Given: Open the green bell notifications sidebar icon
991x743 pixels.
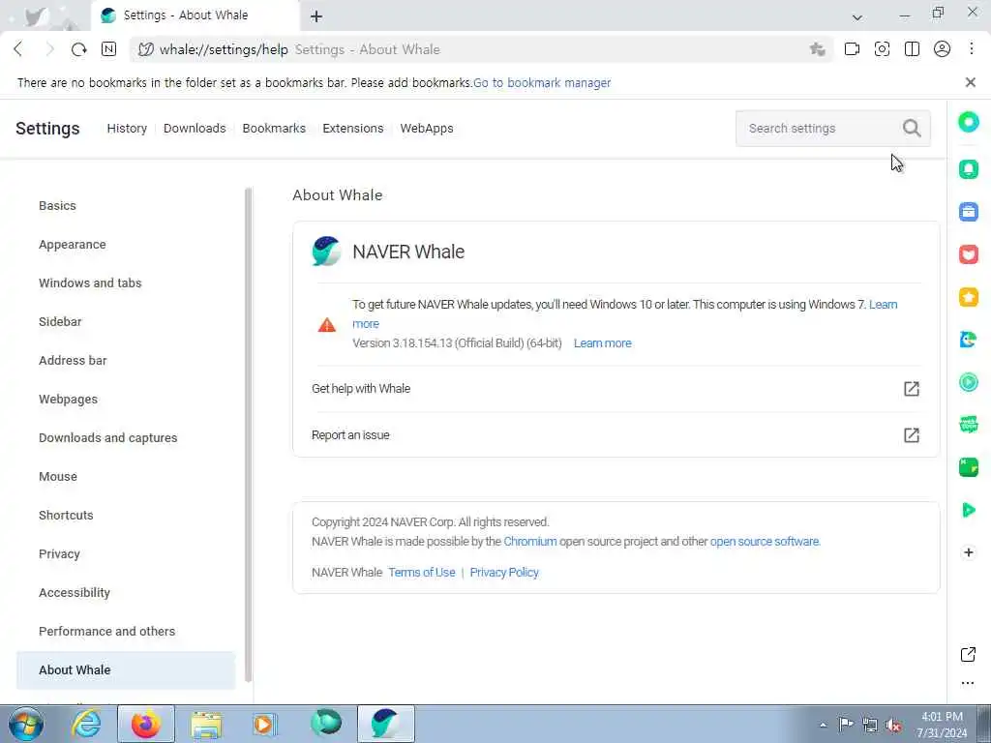Looking at the screenshot, I should (968, 168).
